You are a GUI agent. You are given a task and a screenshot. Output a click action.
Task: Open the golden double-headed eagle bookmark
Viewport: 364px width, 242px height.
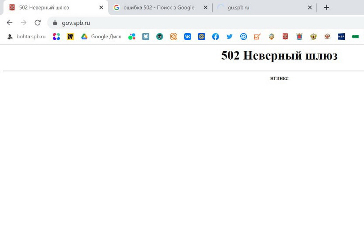click(313, 37)
